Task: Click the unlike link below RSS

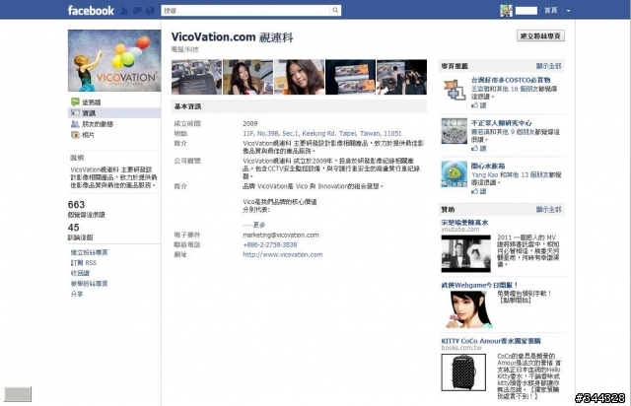Action: (80, 273)
